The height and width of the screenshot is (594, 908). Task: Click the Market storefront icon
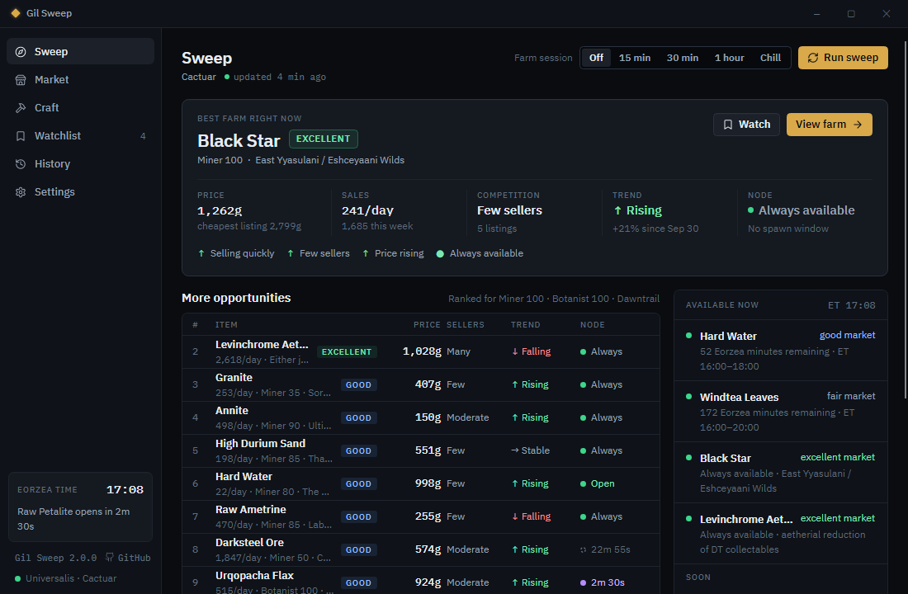coord(21,80)
